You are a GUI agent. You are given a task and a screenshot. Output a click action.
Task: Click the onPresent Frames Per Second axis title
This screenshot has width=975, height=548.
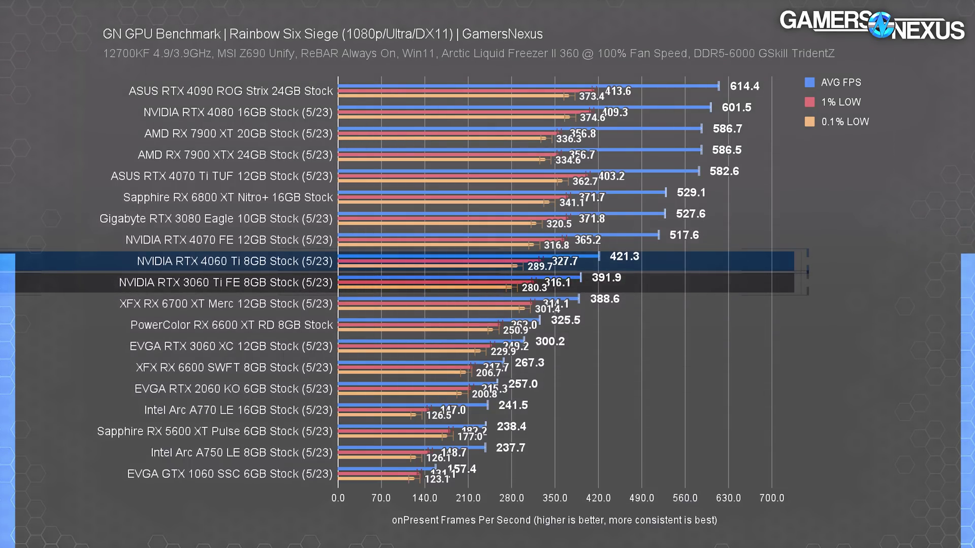554,520
